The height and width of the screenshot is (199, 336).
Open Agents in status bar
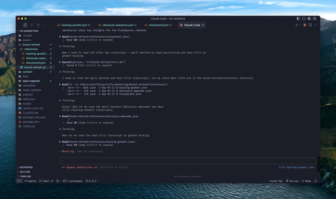pos(30,181)
